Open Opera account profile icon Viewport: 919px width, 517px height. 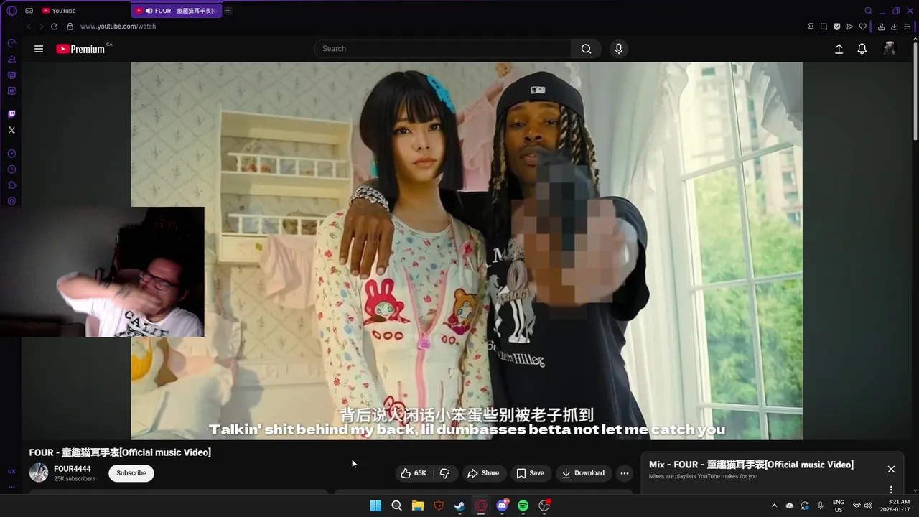[881, 27]
